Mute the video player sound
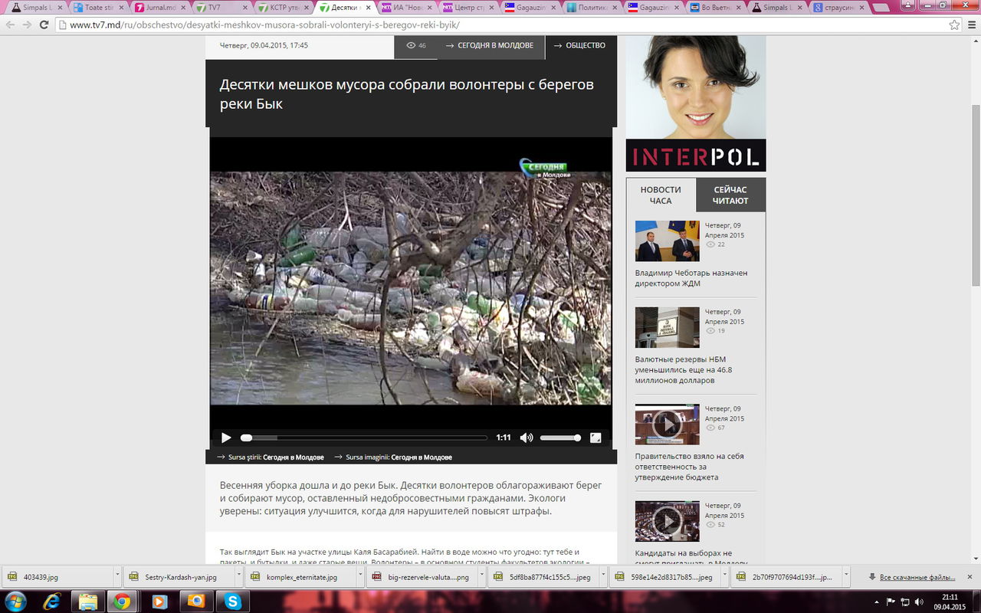Screen dimensions: 981x613 tap(527, 438)
